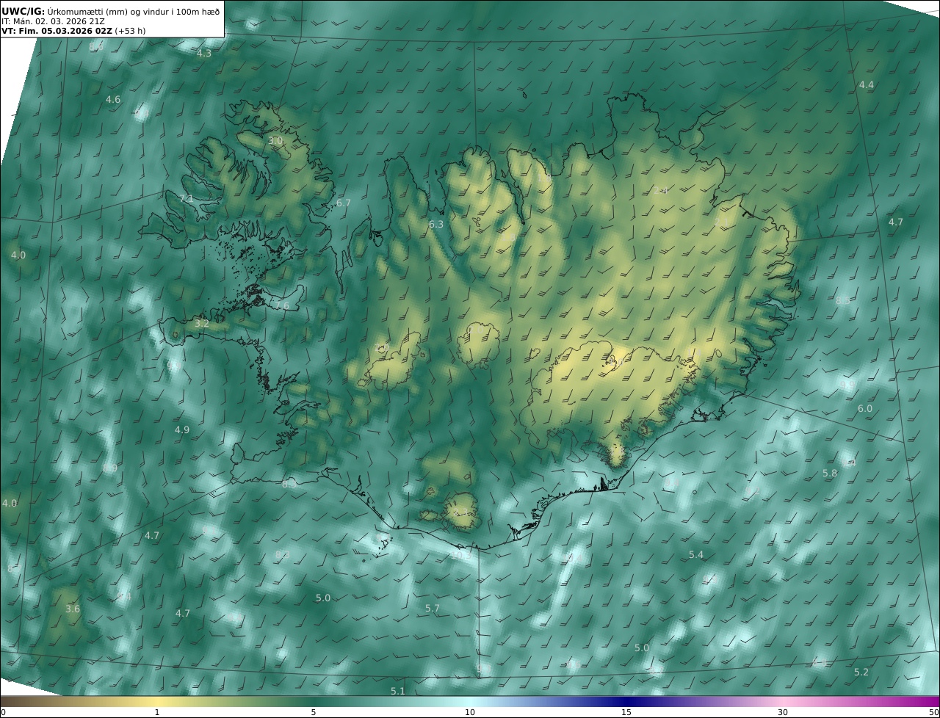Select the 5.1 value above the colorbar

click(398, 692)
